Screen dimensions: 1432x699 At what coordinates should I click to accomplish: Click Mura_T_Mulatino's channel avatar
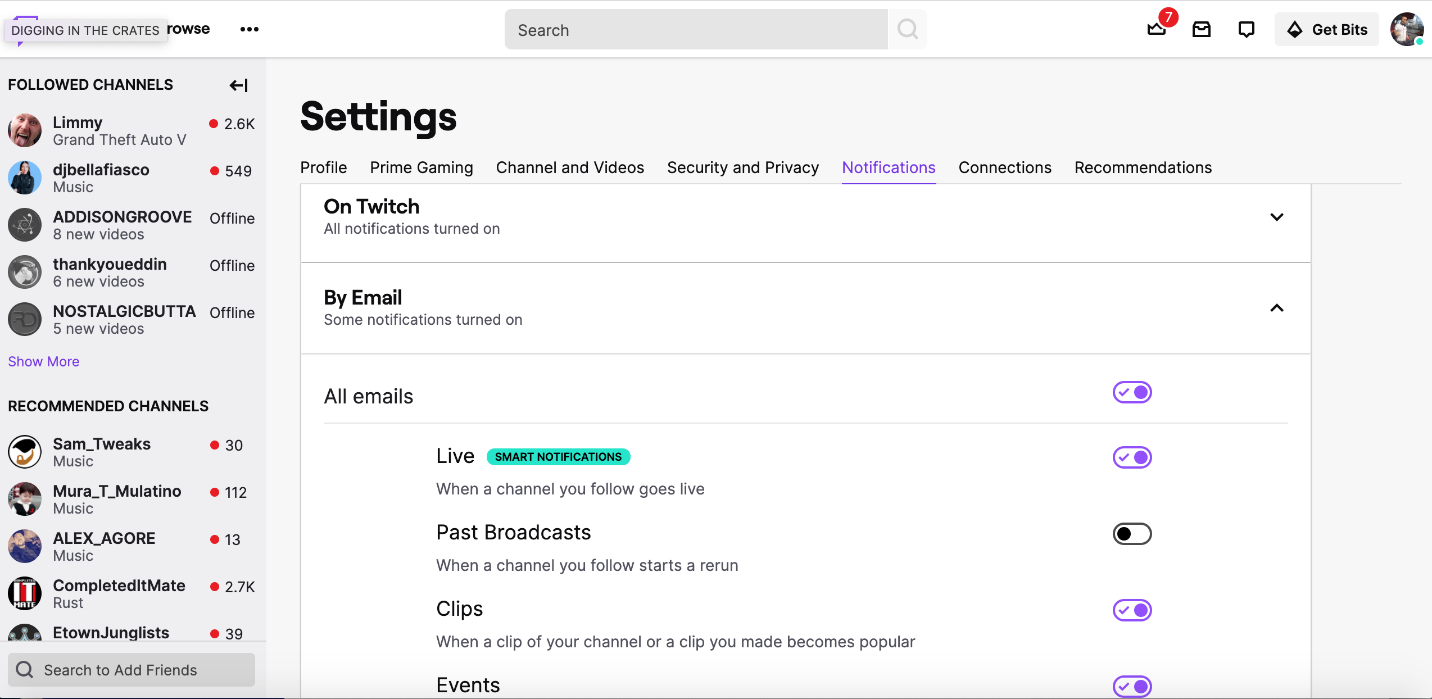point(25,499)
